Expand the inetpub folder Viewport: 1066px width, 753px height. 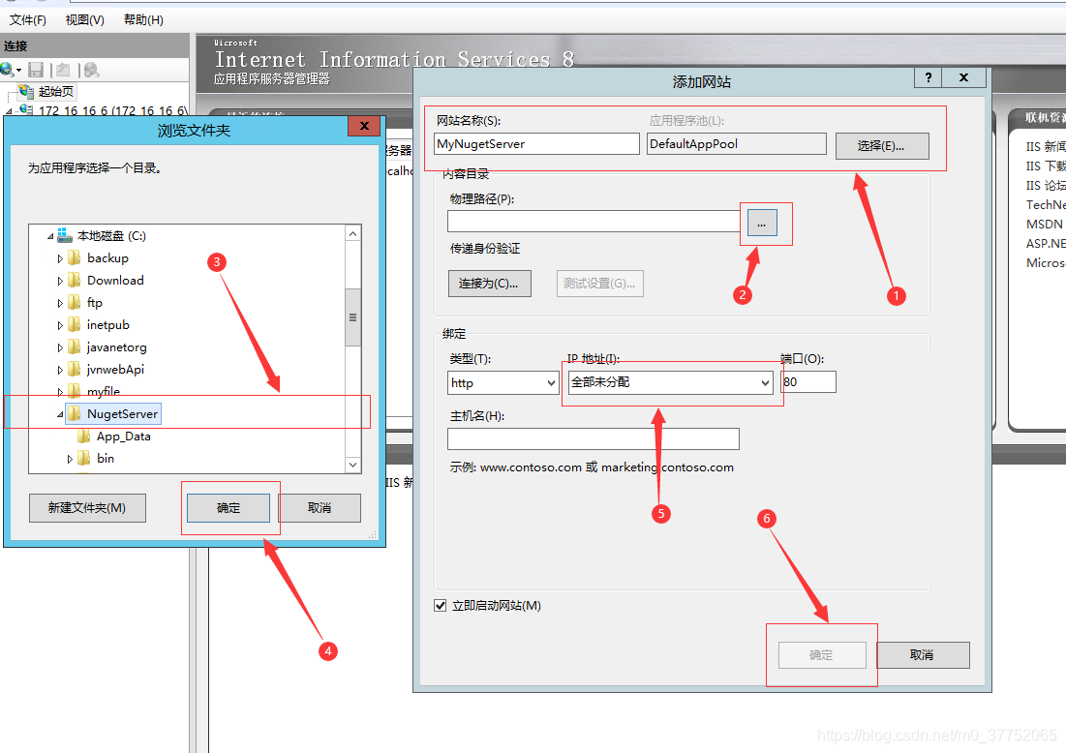(60, 326)
